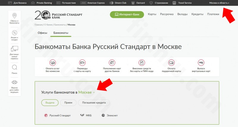Click Выпуск виртуальных карт icon
Image resolution: width=238 pixels, height=127 pixels.
201,63
